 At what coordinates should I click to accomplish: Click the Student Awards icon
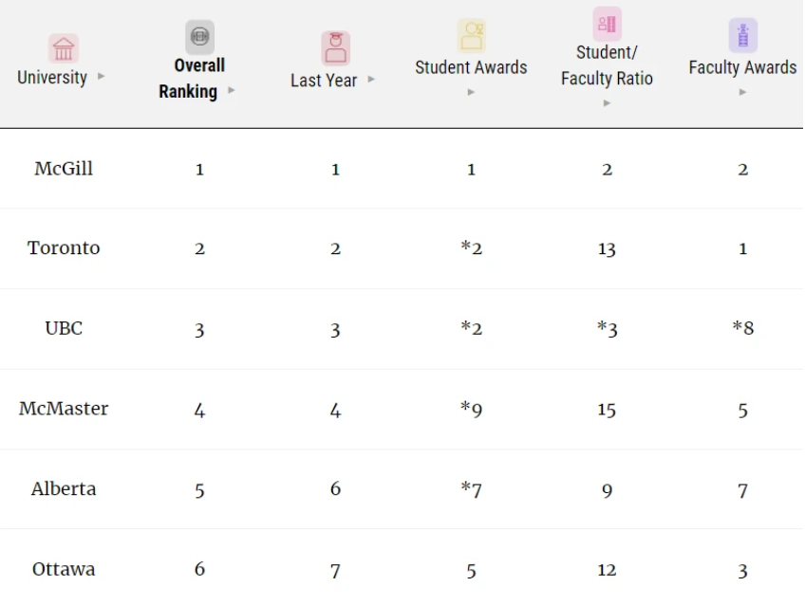pyautogui.click(x=471, y=35)
